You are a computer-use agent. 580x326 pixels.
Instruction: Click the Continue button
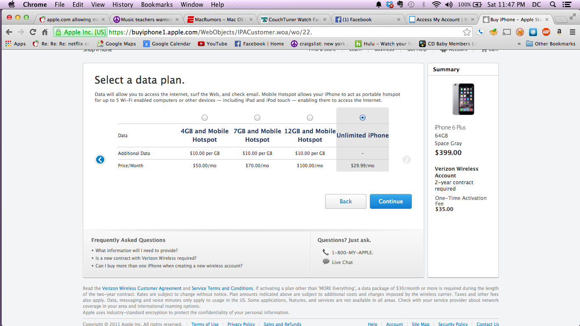(x=391, y=201)
